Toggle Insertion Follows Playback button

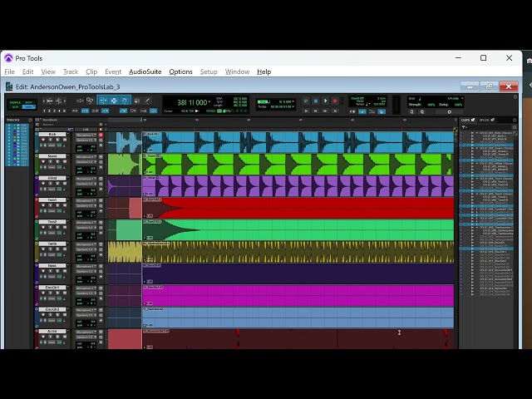105,111
